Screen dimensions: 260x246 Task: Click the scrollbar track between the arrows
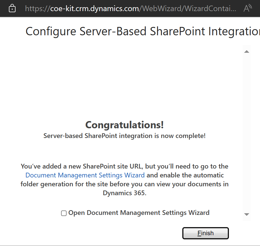click(x=246, y=133)
